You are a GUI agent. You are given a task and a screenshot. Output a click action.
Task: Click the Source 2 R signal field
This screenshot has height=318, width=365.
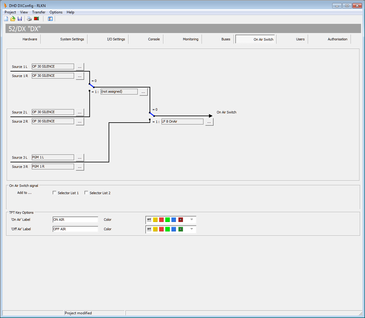click(x=53, y=121)
